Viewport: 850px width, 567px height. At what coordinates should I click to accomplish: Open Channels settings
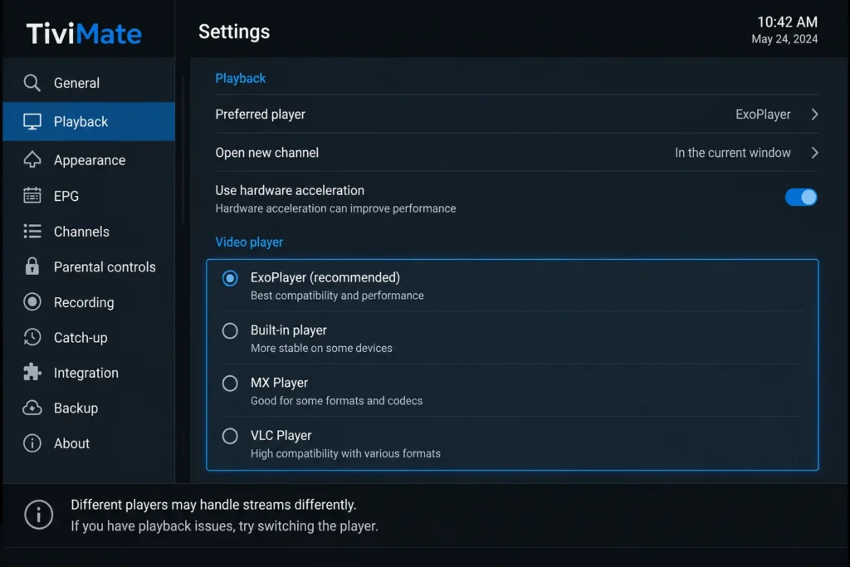click(x=89, y=232)
